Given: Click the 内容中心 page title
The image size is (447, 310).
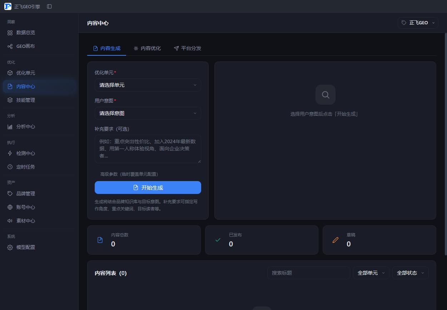Looking at the screenshot, I should [x=98, y=23].
